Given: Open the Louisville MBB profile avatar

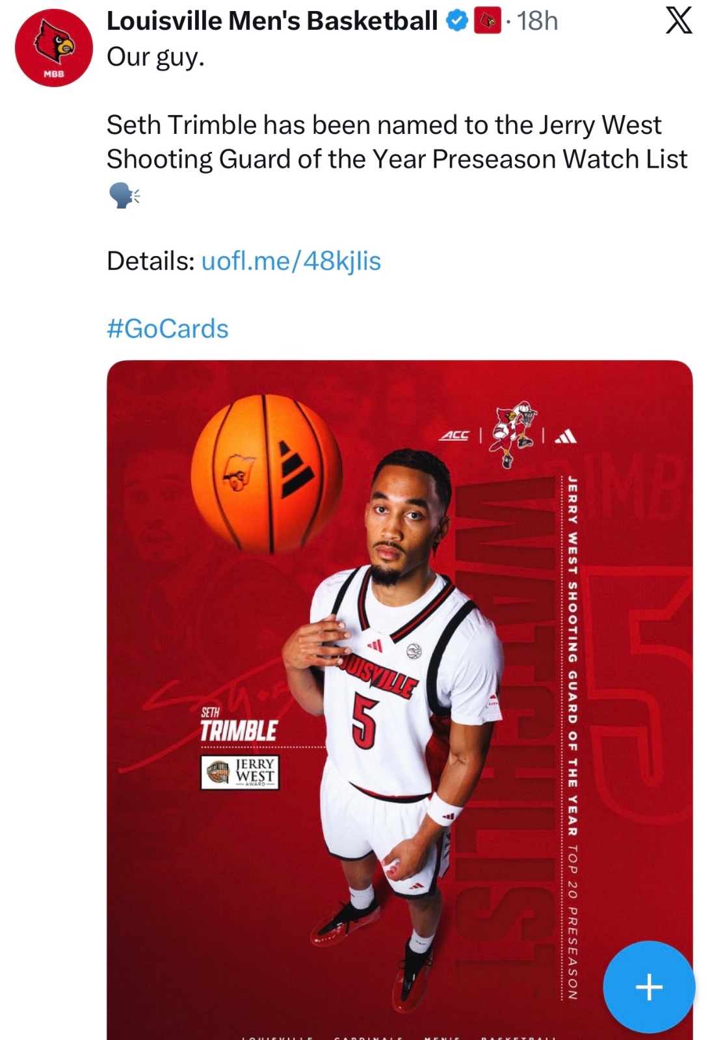Looking at the screenshot, I should 54,48.
